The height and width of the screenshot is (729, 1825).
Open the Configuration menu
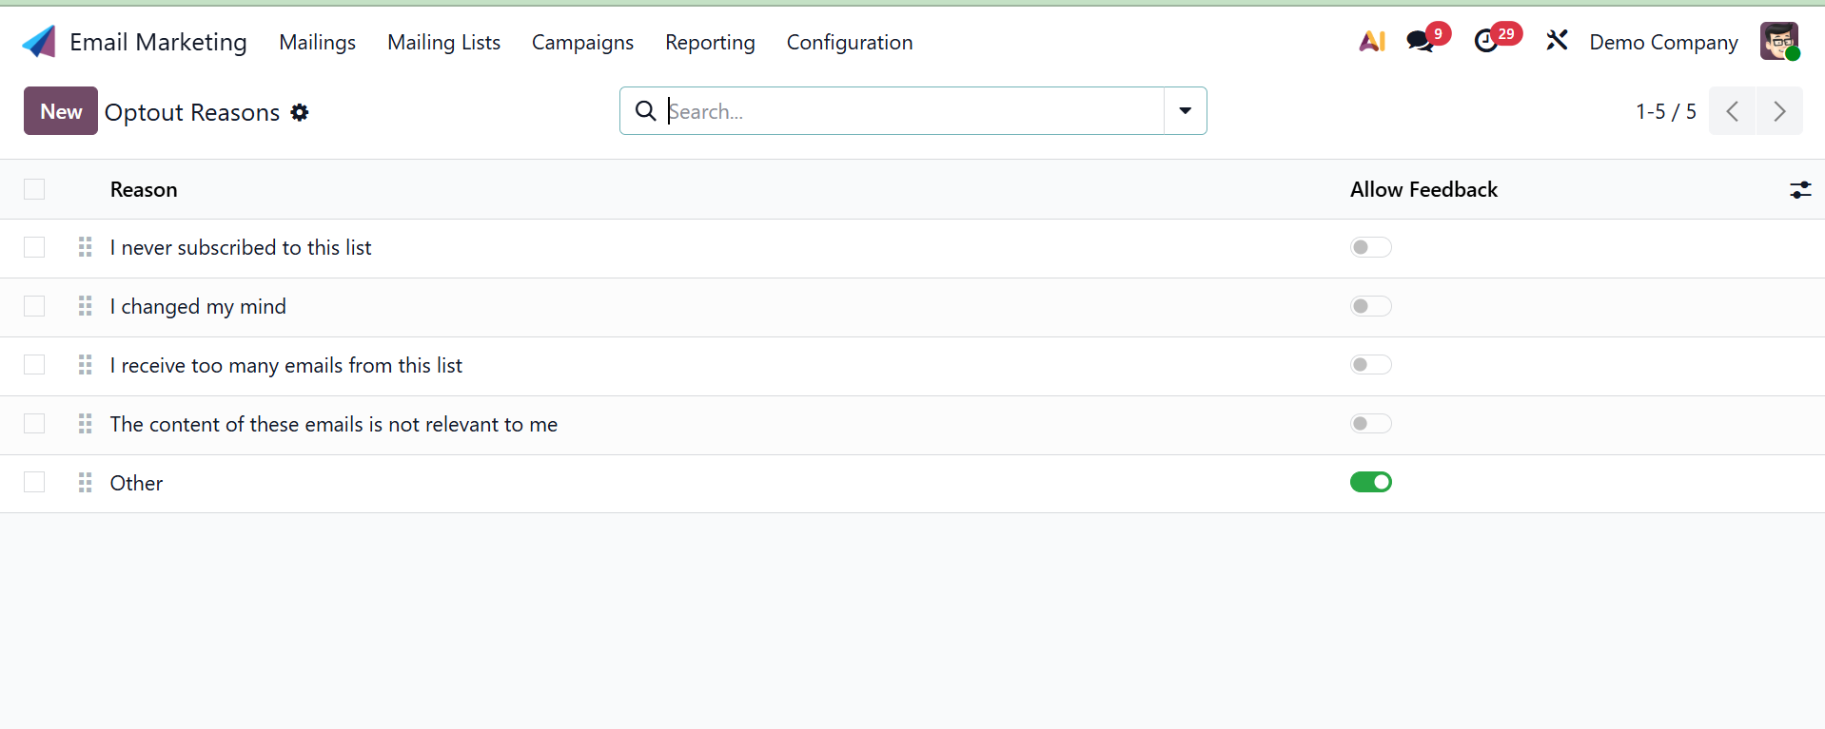pos(850,42)
